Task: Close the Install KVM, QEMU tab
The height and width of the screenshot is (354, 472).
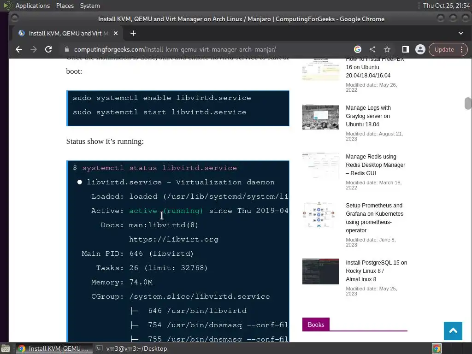Action: (x=116, y=33)
